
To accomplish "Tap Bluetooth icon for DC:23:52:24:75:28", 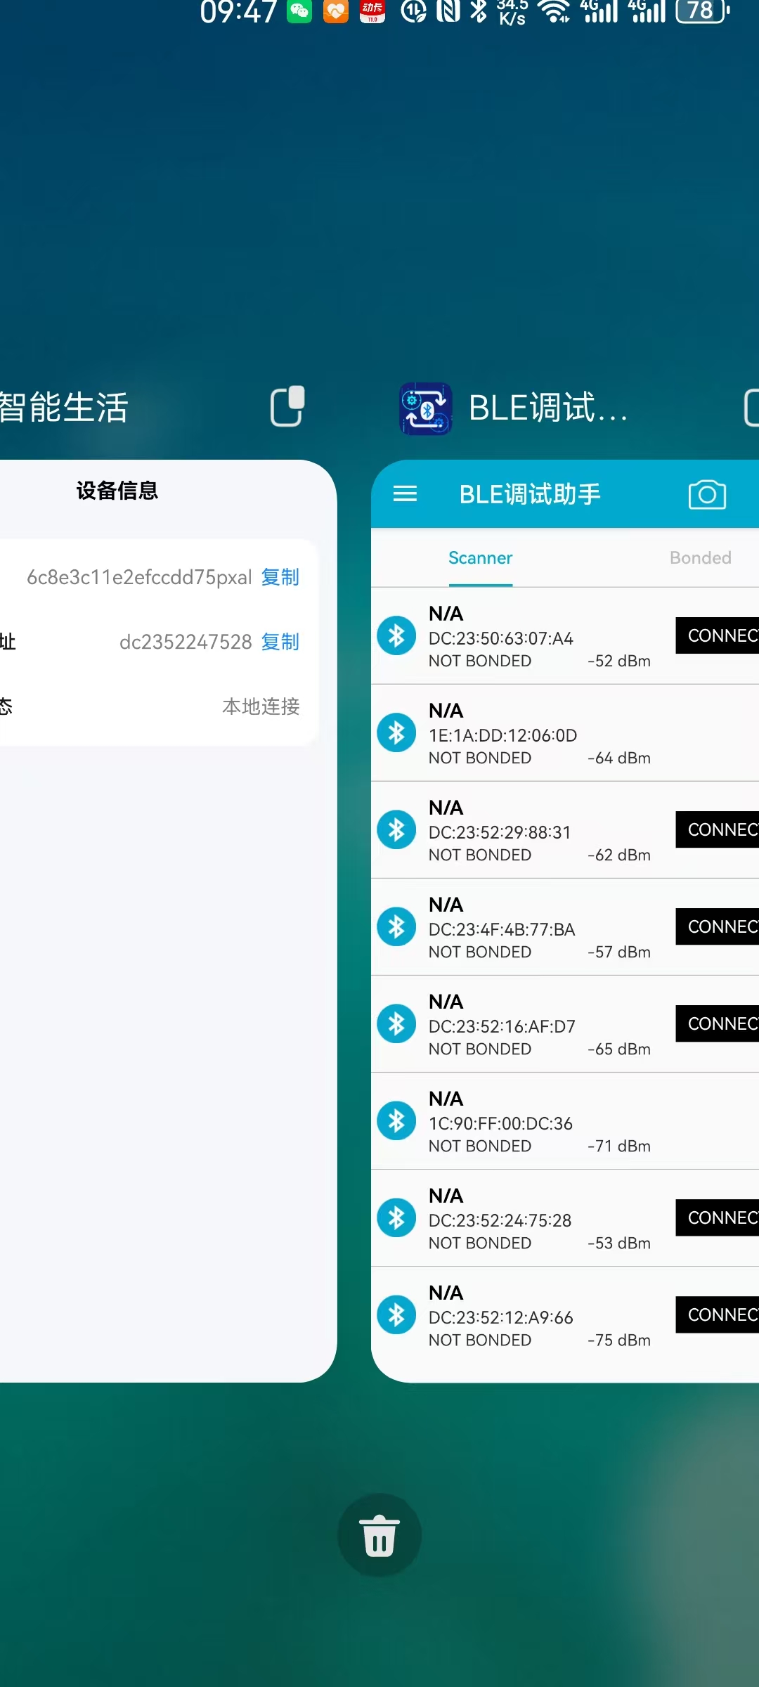I will [x=396, y=1217].
